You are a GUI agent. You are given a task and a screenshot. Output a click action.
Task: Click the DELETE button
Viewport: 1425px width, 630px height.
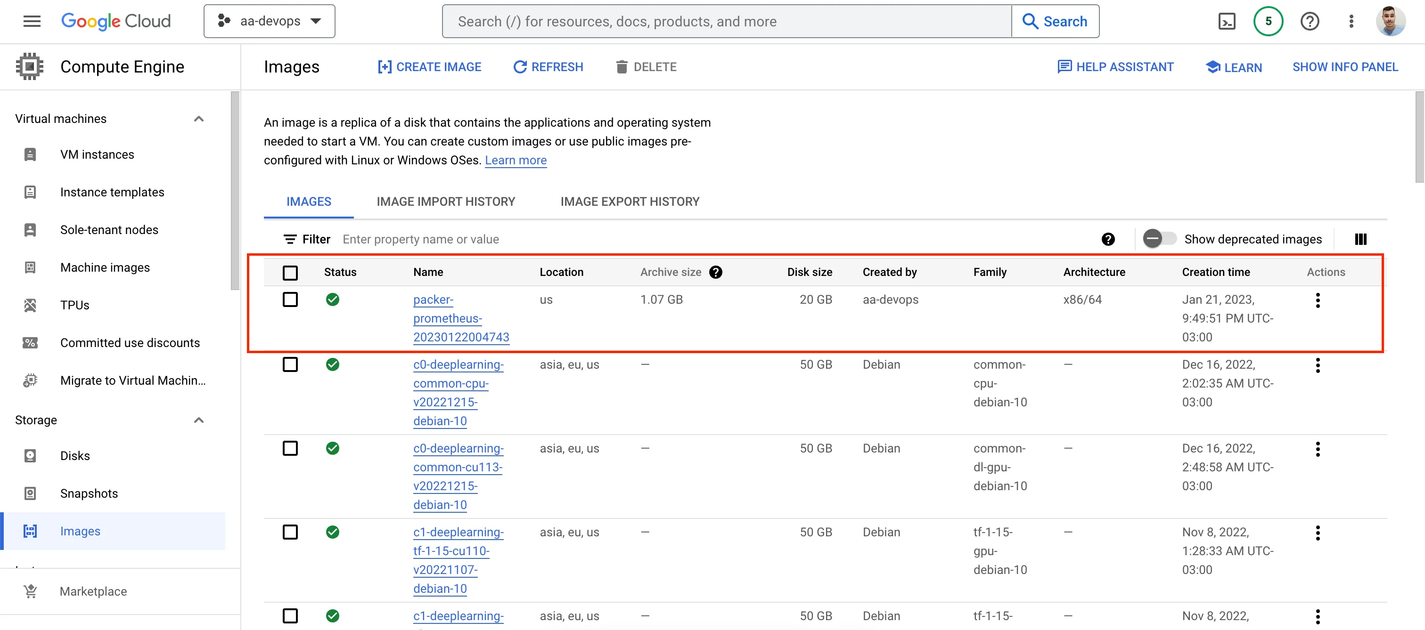click(646, 67)
